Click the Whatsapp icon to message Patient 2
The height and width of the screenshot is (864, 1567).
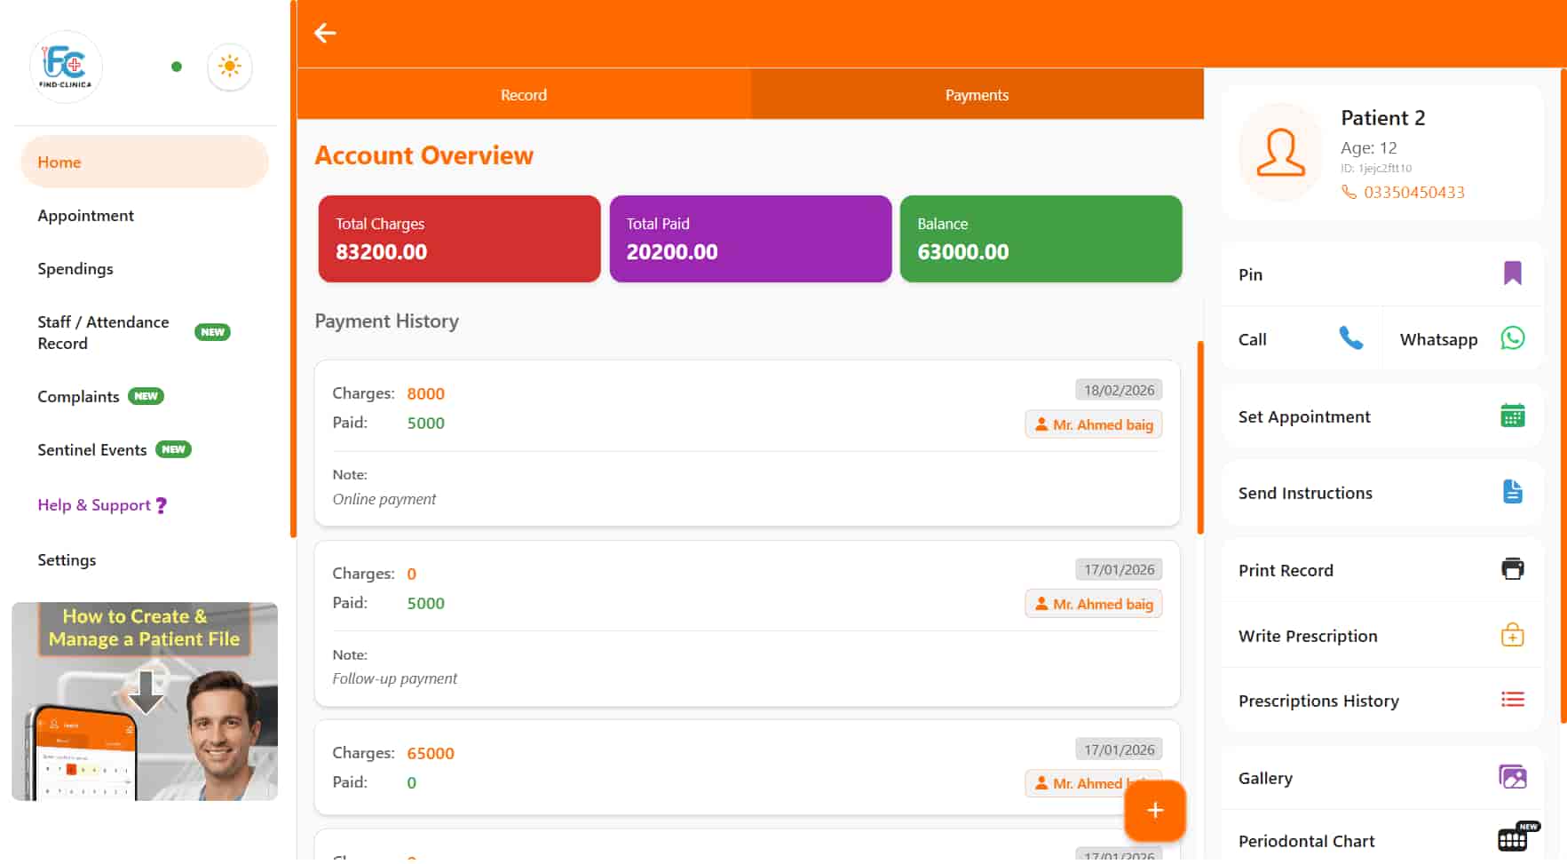[x=1512, y=338]
